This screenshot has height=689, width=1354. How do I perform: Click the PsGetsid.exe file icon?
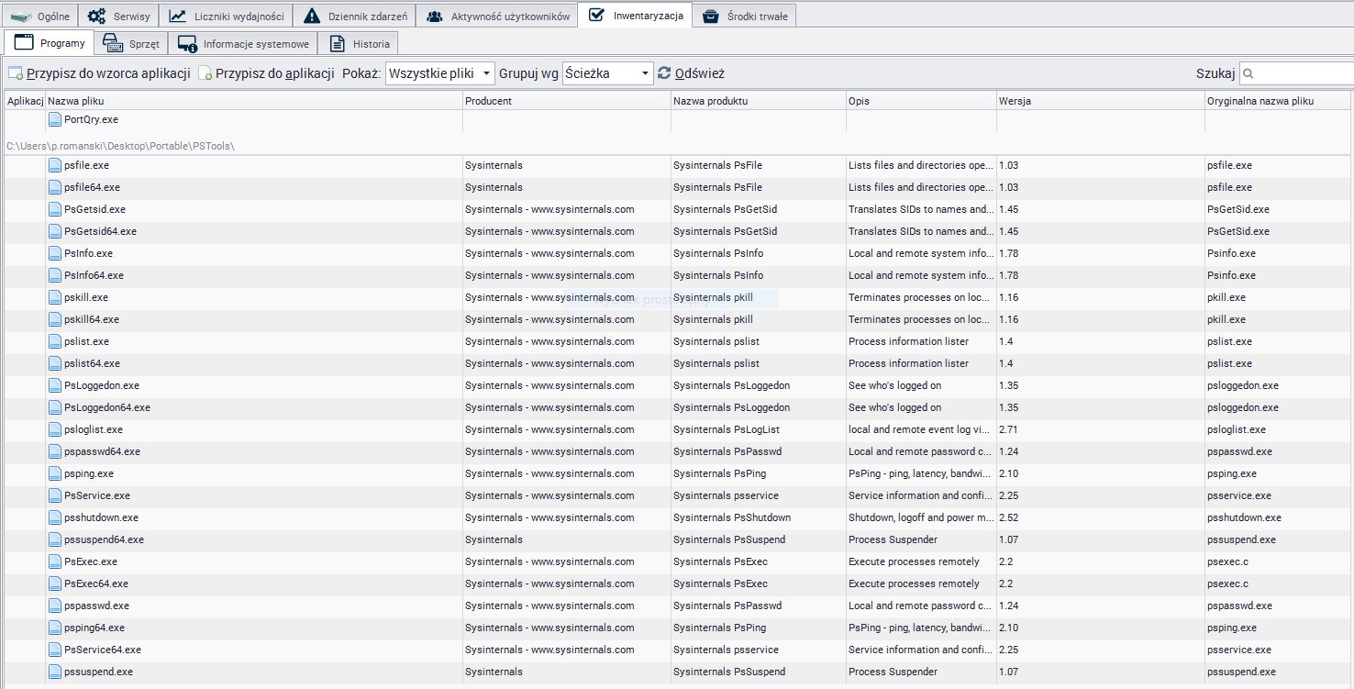click(55, 210)
